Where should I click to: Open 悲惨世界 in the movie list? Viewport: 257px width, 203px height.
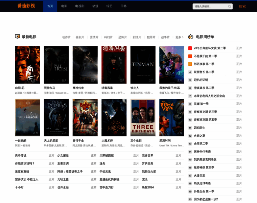pos(147,156)
